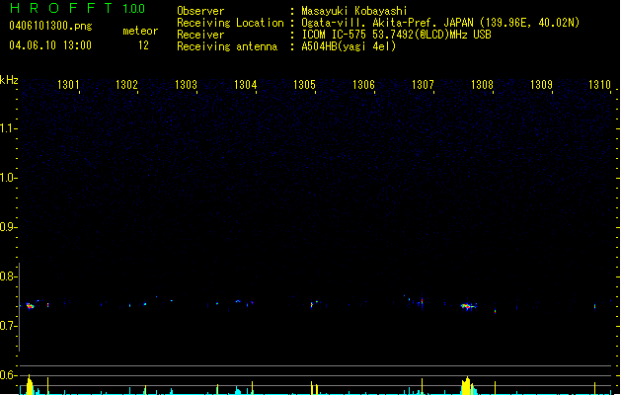Click the yellow power peak before 1308
Viewport: 621px width, 395px height.
click(467, 386)
